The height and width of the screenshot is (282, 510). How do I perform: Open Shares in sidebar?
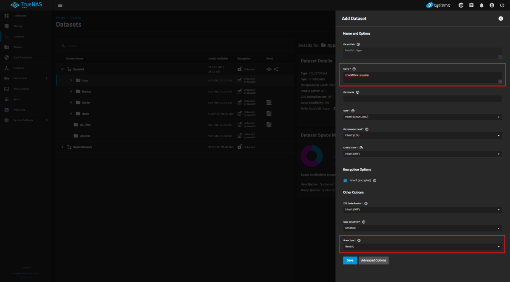[x=26, y=47]
